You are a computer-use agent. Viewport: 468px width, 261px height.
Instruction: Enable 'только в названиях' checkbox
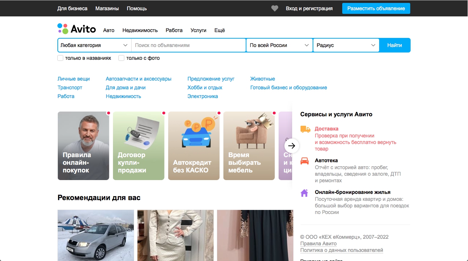click(60, 58)
